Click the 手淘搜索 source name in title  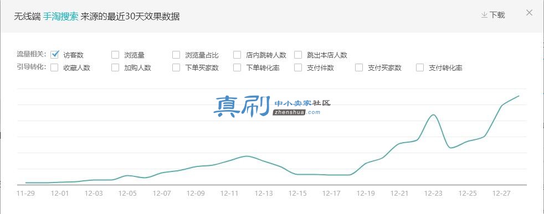point(61,16)
